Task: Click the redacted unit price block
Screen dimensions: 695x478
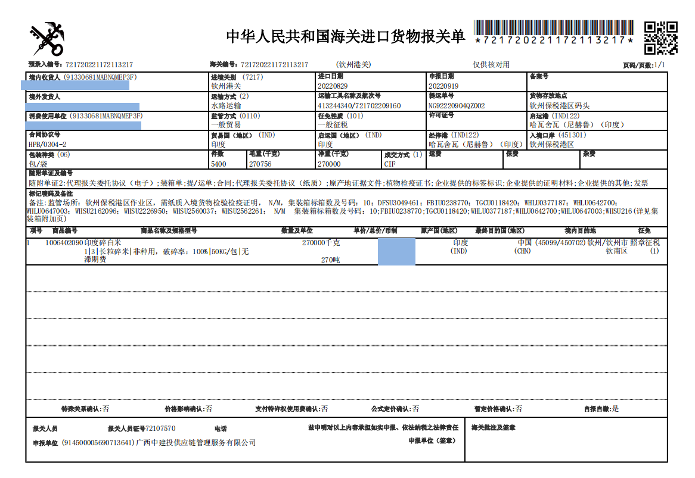Action: click(x=397, y=252)
